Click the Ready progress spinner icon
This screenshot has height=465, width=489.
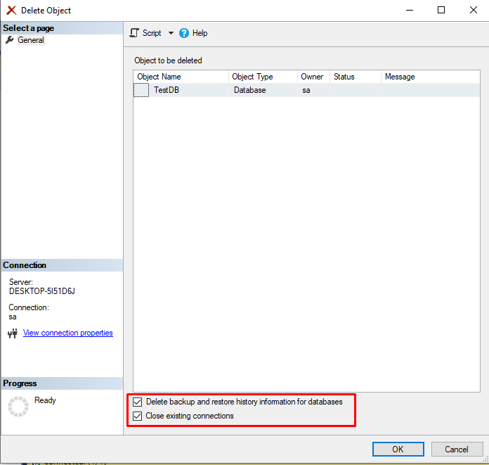point(18,406)
